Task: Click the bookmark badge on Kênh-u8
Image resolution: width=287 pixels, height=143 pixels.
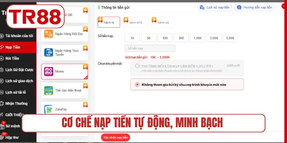Action: (x=154, y=20)
